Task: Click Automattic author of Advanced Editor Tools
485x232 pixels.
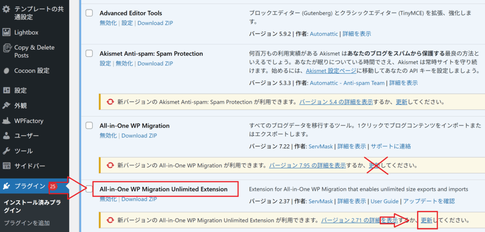Action: (324, 34)
